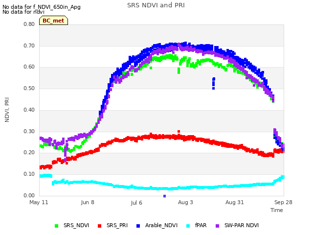Select the SW-PAR NDVI legend label
Viewport: 313px width, 235px height.
click(x=242, y=225)
